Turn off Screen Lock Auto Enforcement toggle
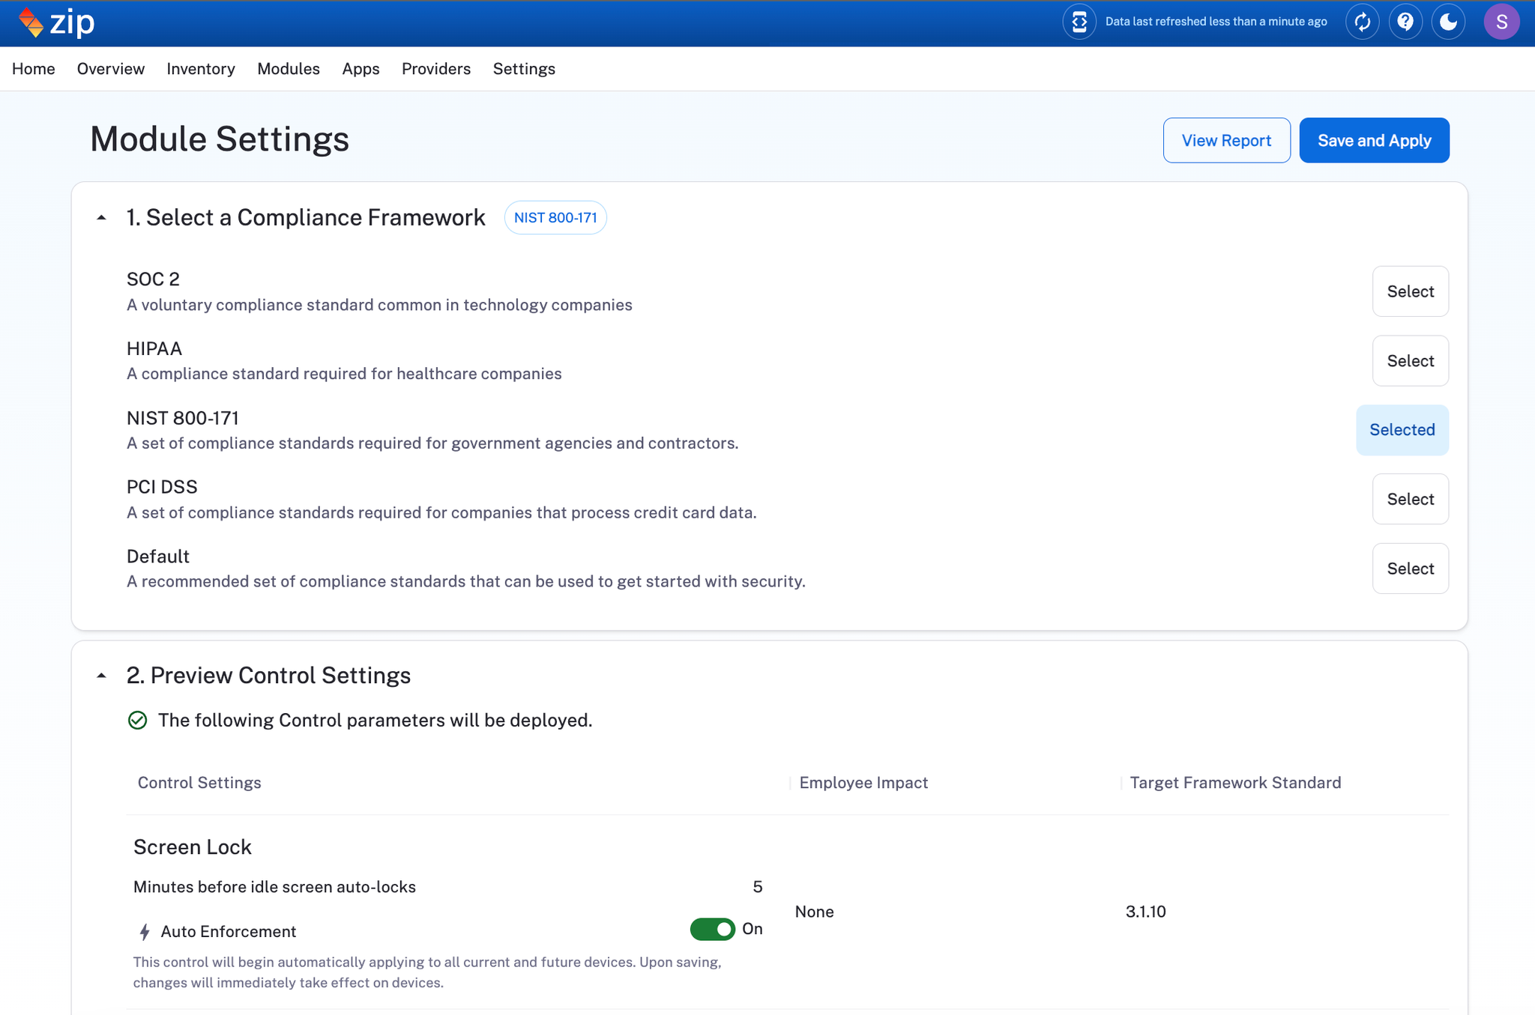The width and height of the screenshot is (1535, 1015). point(712,930)
